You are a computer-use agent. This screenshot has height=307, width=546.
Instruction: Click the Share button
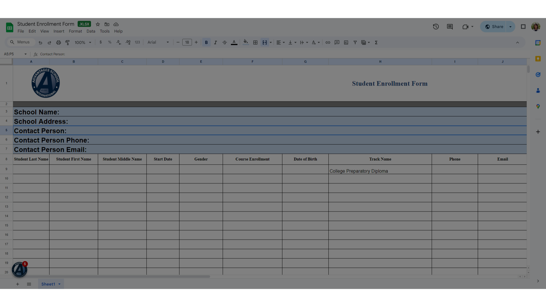coord(494,27)
